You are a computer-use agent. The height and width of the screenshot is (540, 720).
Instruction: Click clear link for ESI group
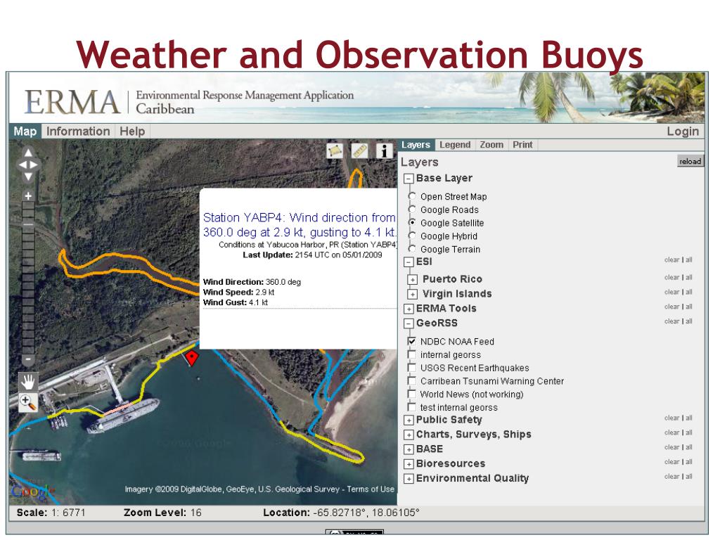click(671, 260)
